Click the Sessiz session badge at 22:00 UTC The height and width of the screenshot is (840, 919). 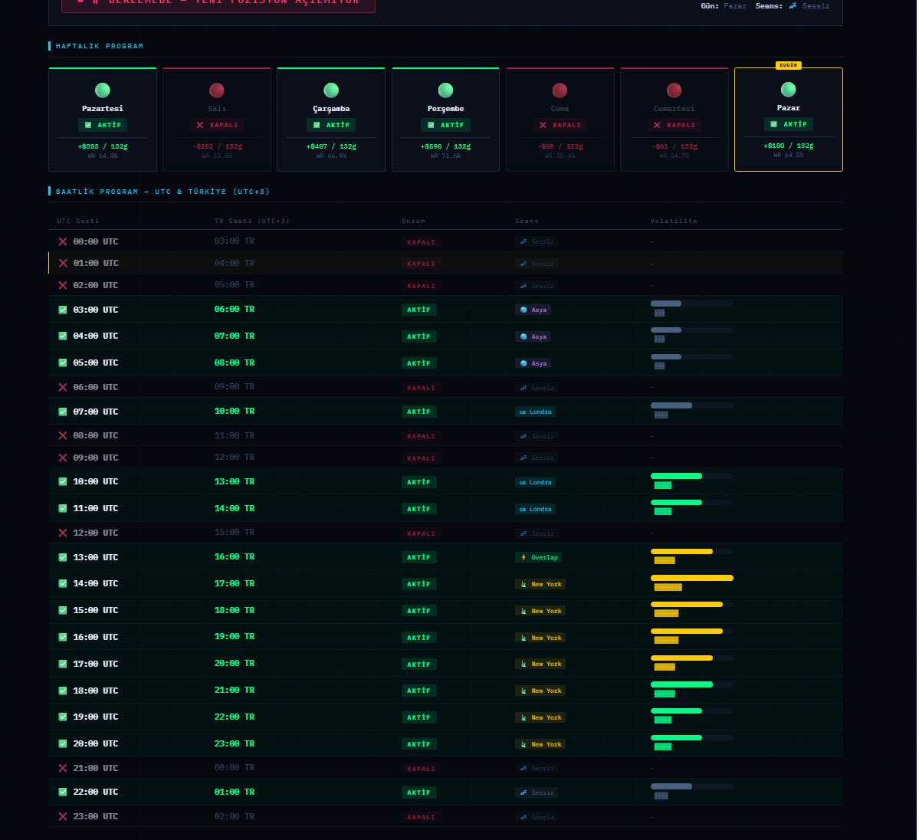pos(537,792)
